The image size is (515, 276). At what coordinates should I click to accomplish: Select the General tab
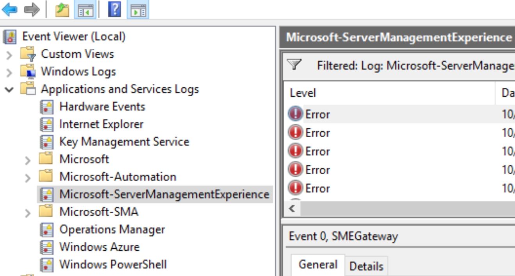point(318,264)
